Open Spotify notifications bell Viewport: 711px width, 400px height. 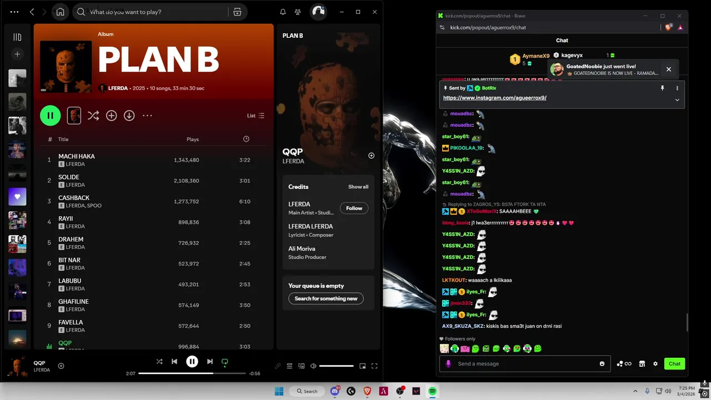tap(283, 12)
